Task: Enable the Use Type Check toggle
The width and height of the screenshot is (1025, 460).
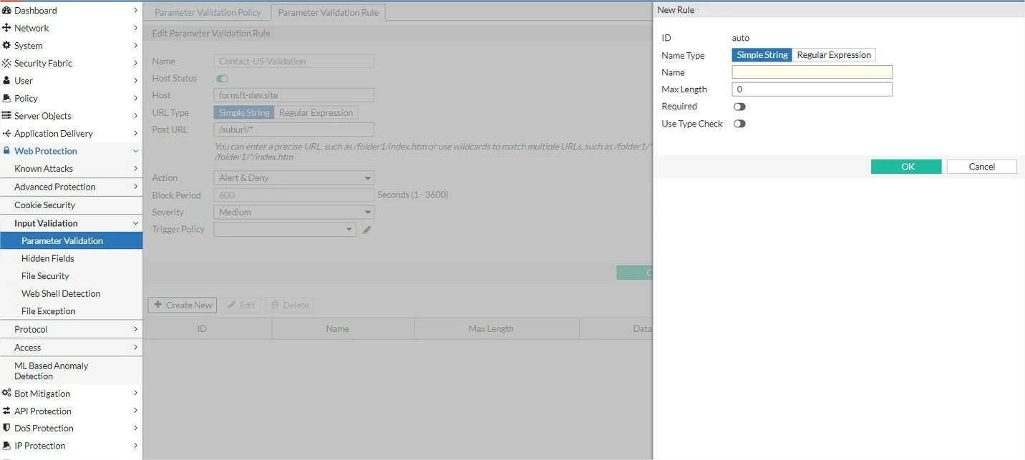Action: pyautogui.click(x=739, y=124)
